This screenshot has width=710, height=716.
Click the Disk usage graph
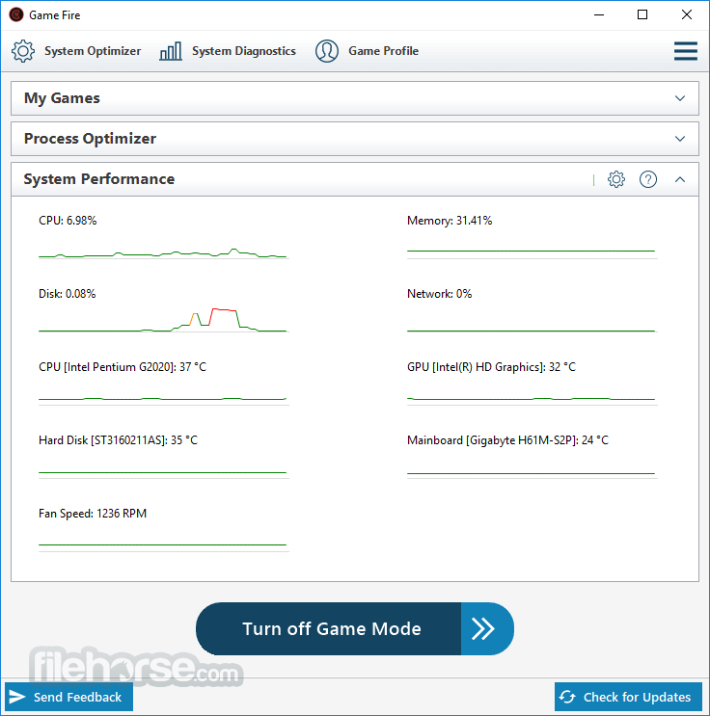click(x=164, y=320)
